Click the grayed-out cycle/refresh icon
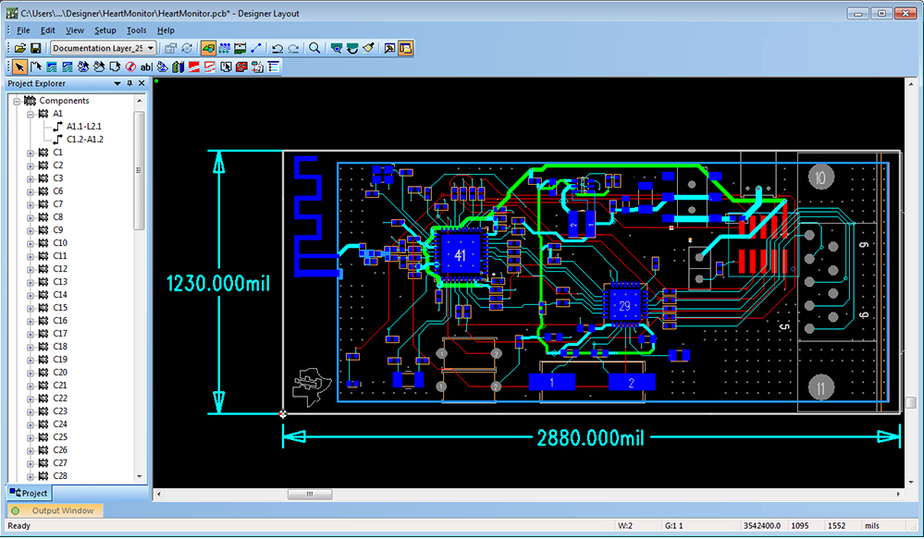This screenshot has height=539, width=924. point(187,48)
